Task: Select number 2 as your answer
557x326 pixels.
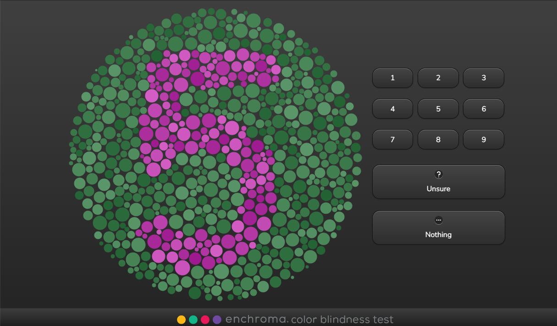Action: (438, 78)
